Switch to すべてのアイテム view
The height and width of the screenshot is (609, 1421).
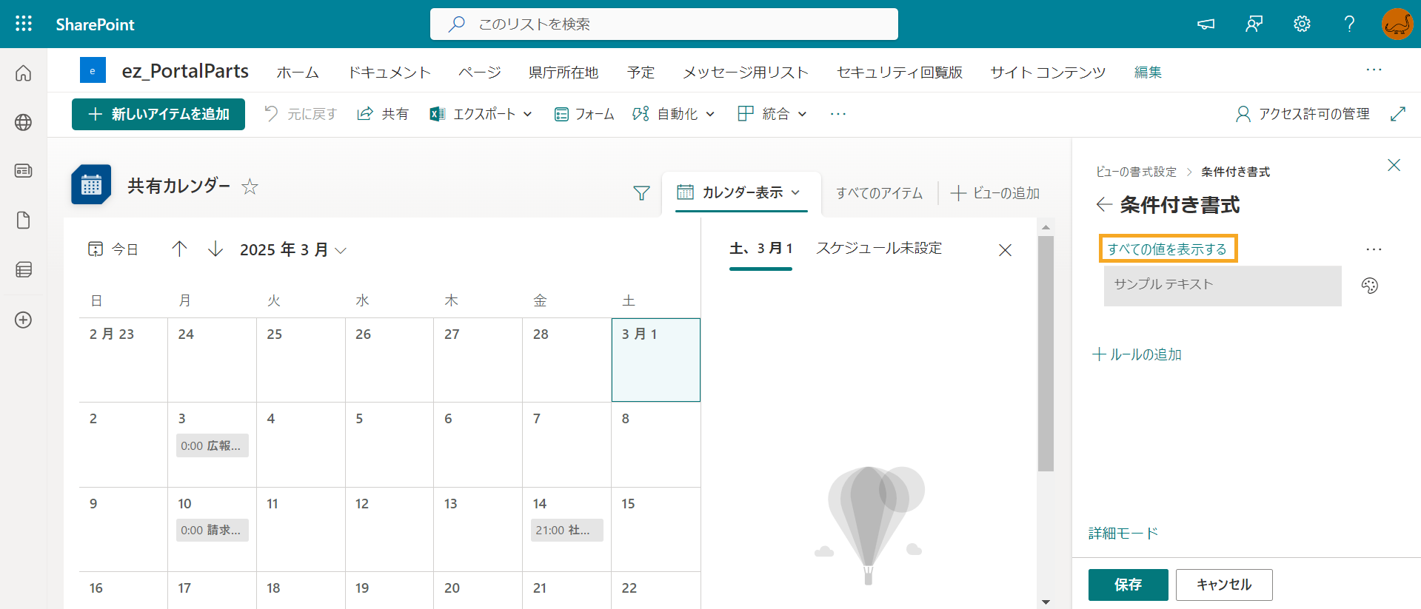coord(879,193)
